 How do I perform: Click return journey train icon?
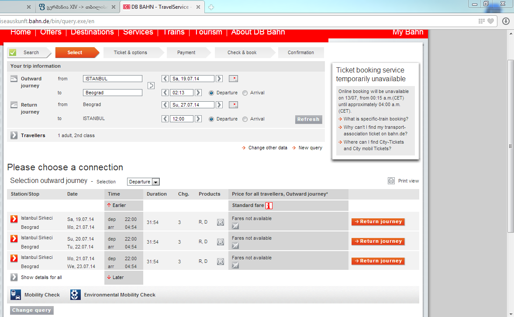pos(14,105)
